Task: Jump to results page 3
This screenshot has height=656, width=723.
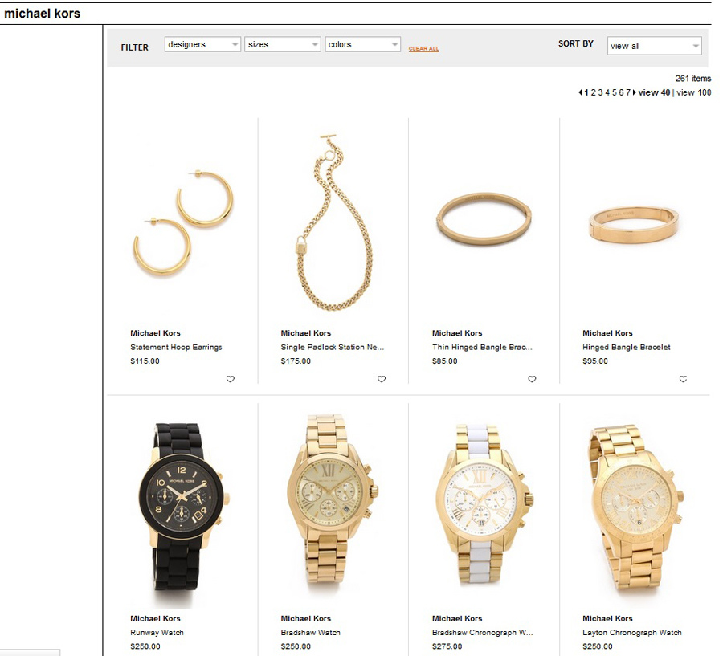Action: click(x=600, y=92)
